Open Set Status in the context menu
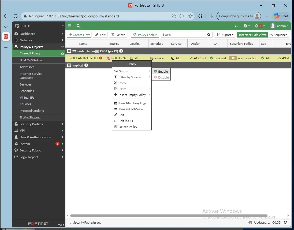Image resolution: width=294 pixels, height=230 pixels. coord(132,71)
